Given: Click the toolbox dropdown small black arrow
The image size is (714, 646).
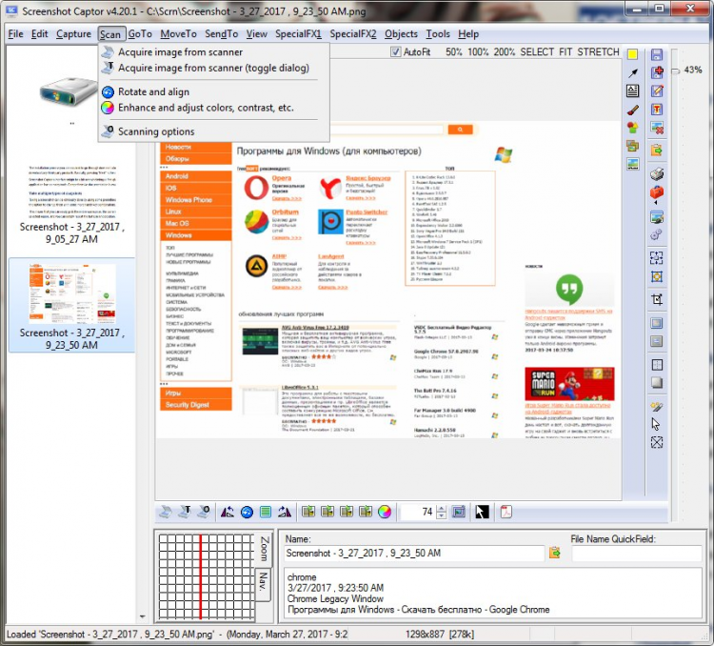Looking at the screenshot, I should [656, 203].
